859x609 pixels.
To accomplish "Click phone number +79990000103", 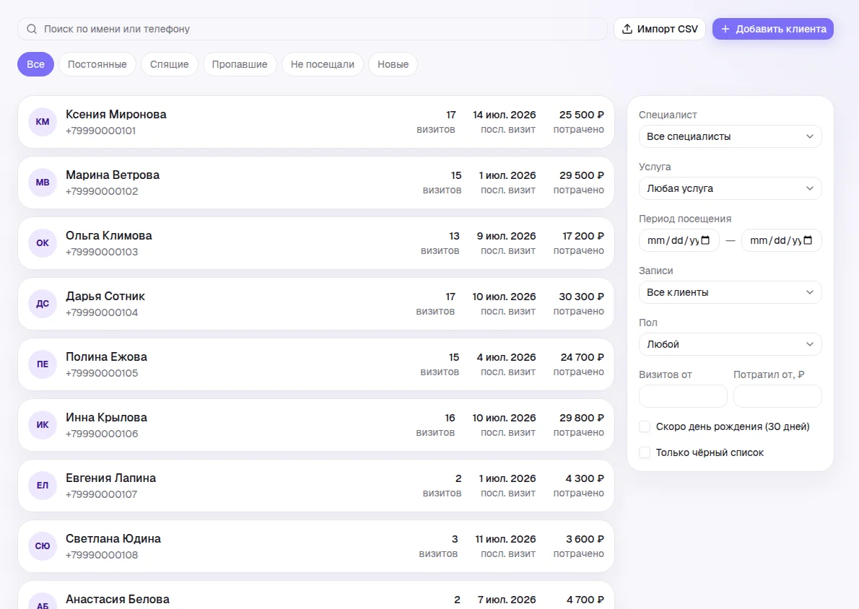I will (102, 252).
